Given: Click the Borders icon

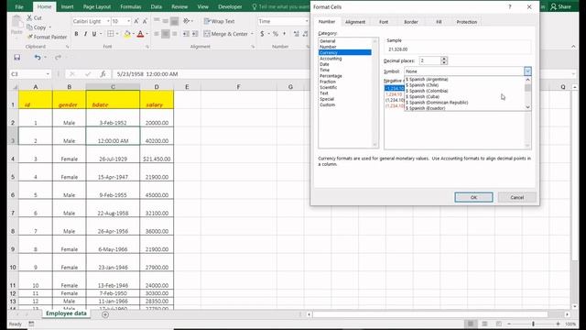Looking at the screenshot, I should pyautogui.click(x=110, y=34).
